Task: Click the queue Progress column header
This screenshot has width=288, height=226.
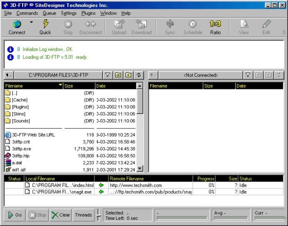Action: [x=204, y=178]
